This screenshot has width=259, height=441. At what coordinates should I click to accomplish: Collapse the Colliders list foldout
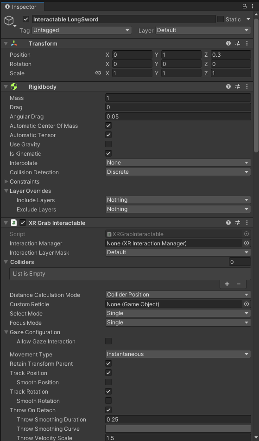(6, 262)
